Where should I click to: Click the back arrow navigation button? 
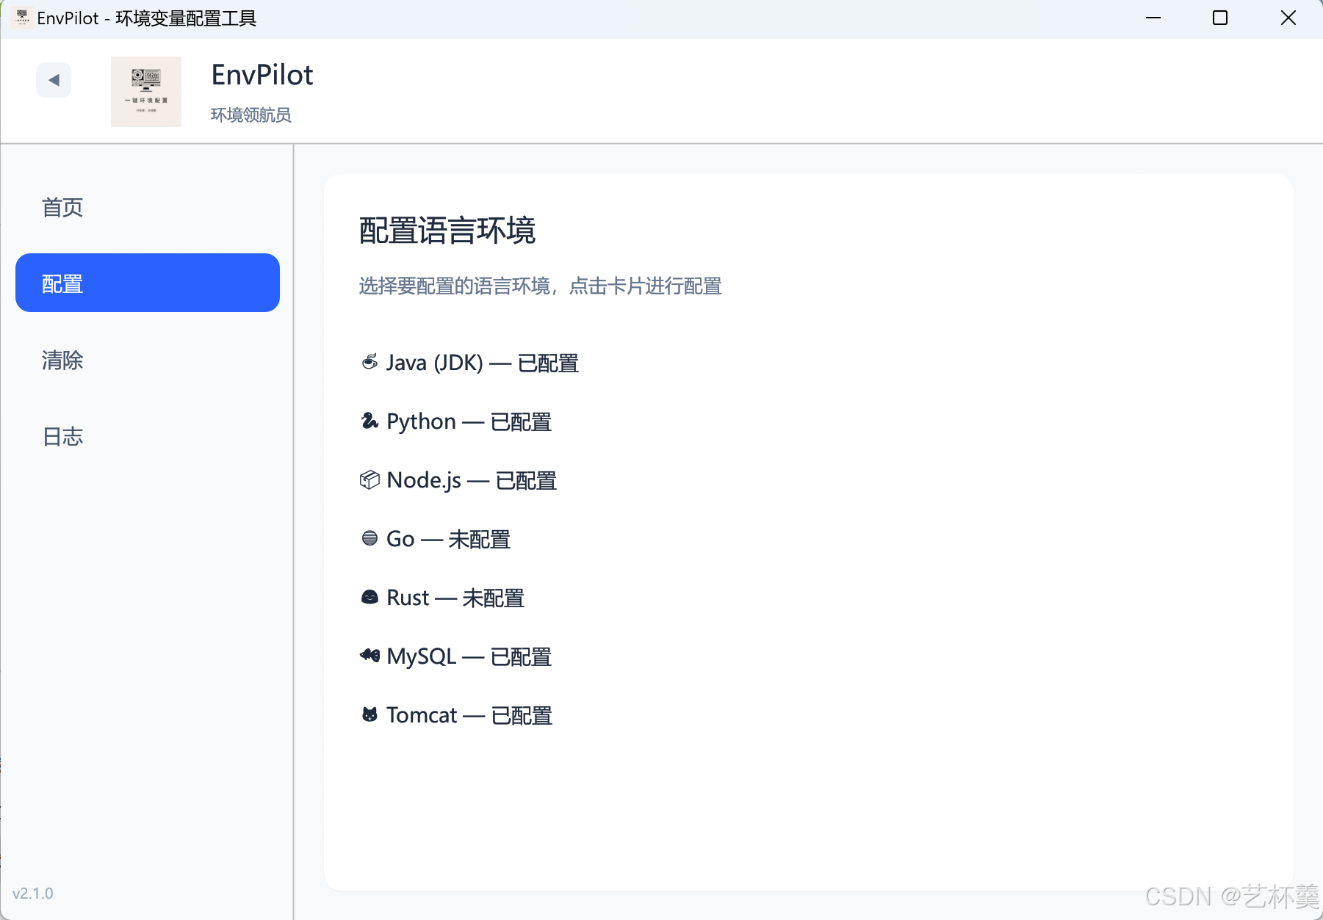tap(54, 79)
